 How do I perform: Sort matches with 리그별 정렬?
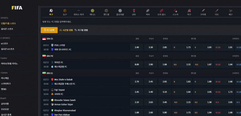tap(81, 30)
